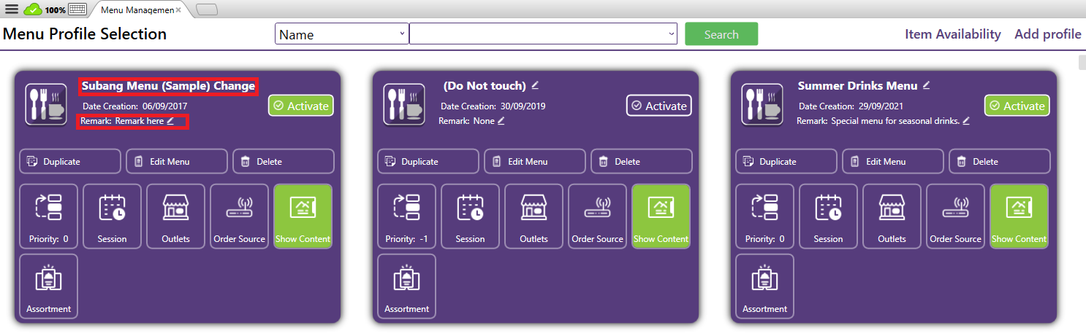Click the vertical scrollbar on the right
The height and width of the screenshot is (336, 1086).
1082,63
